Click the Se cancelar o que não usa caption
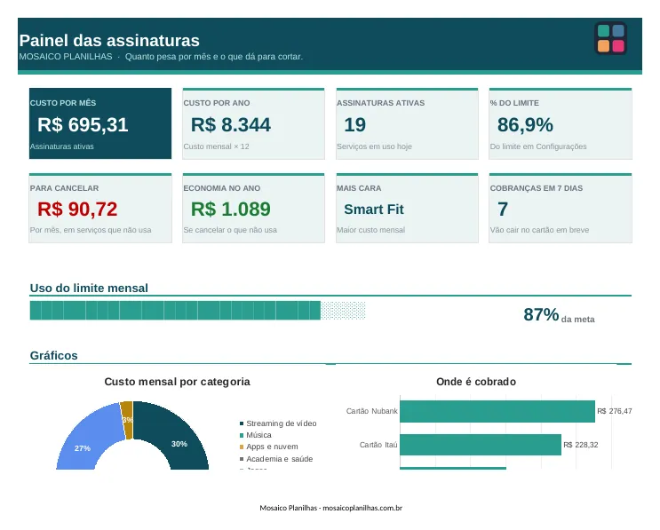Image resolution: width=660 pixels, height=530 pixels. tap(230, 230)
